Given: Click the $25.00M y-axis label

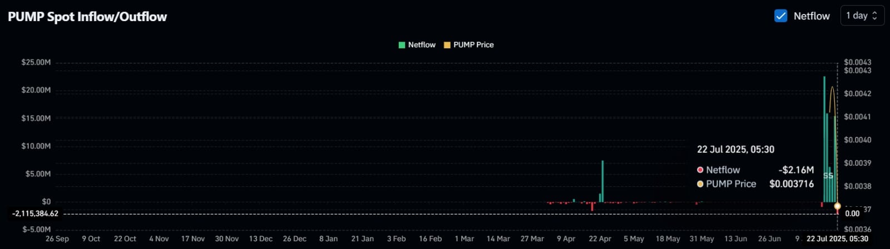Looking at the screenshot, I should [x=36, y=62].
